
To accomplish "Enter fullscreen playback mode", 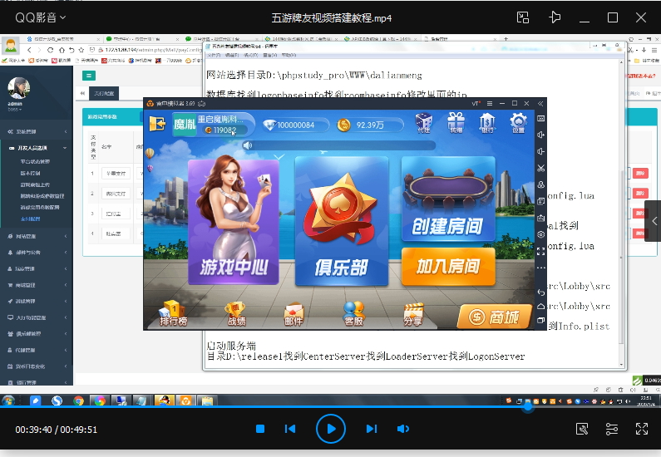I will tap(642, 430).
